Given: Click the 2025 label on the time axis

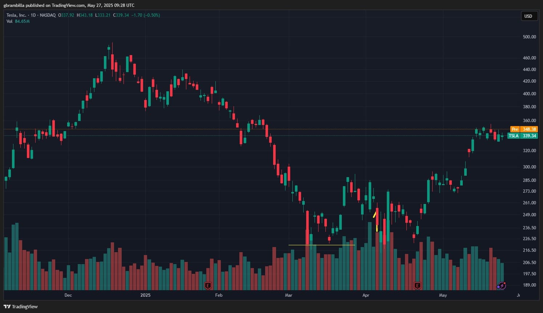Looking at the screenshot, I should (145, 295).
